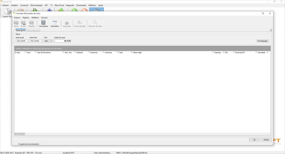Viewport: 285px width, 154px height.
Task: Open the PDV 001 combo box
Action: pyautogui.click(x=51, y=41)
